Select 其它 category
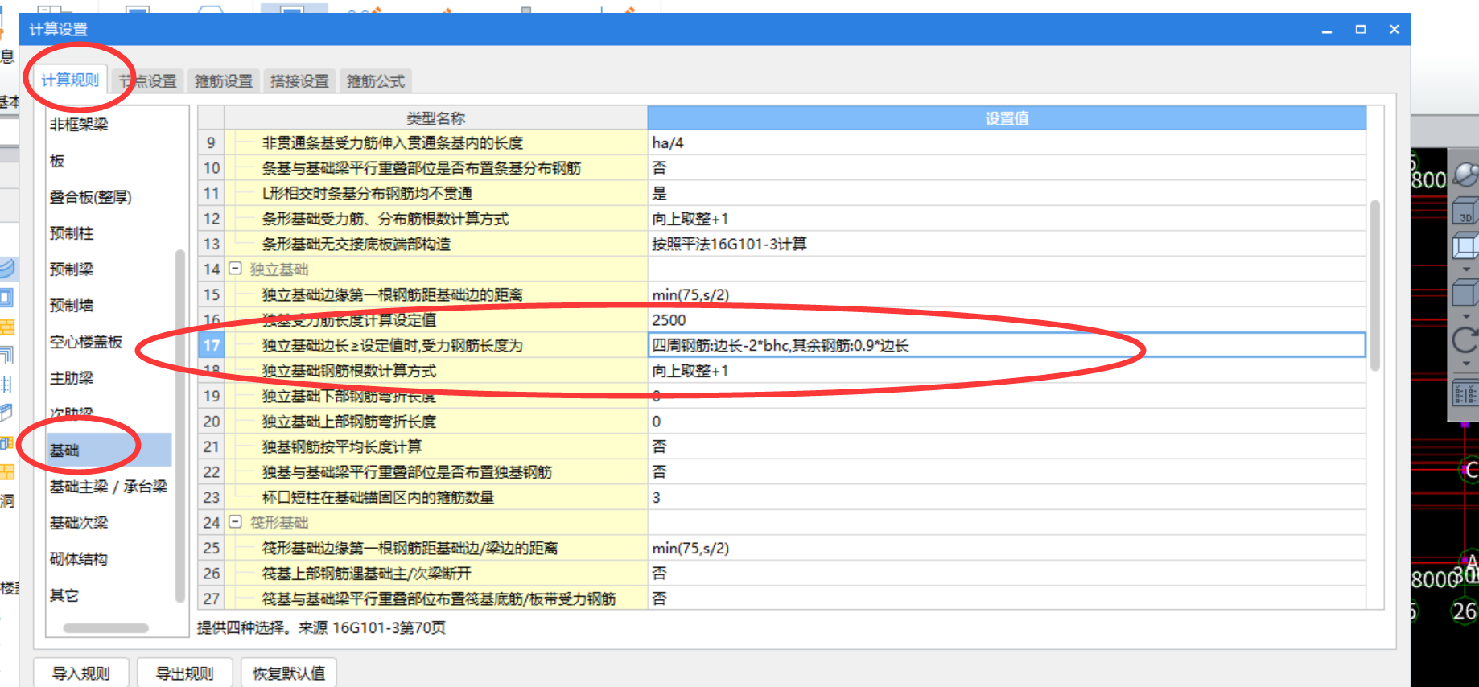 [x=64, y=595]
